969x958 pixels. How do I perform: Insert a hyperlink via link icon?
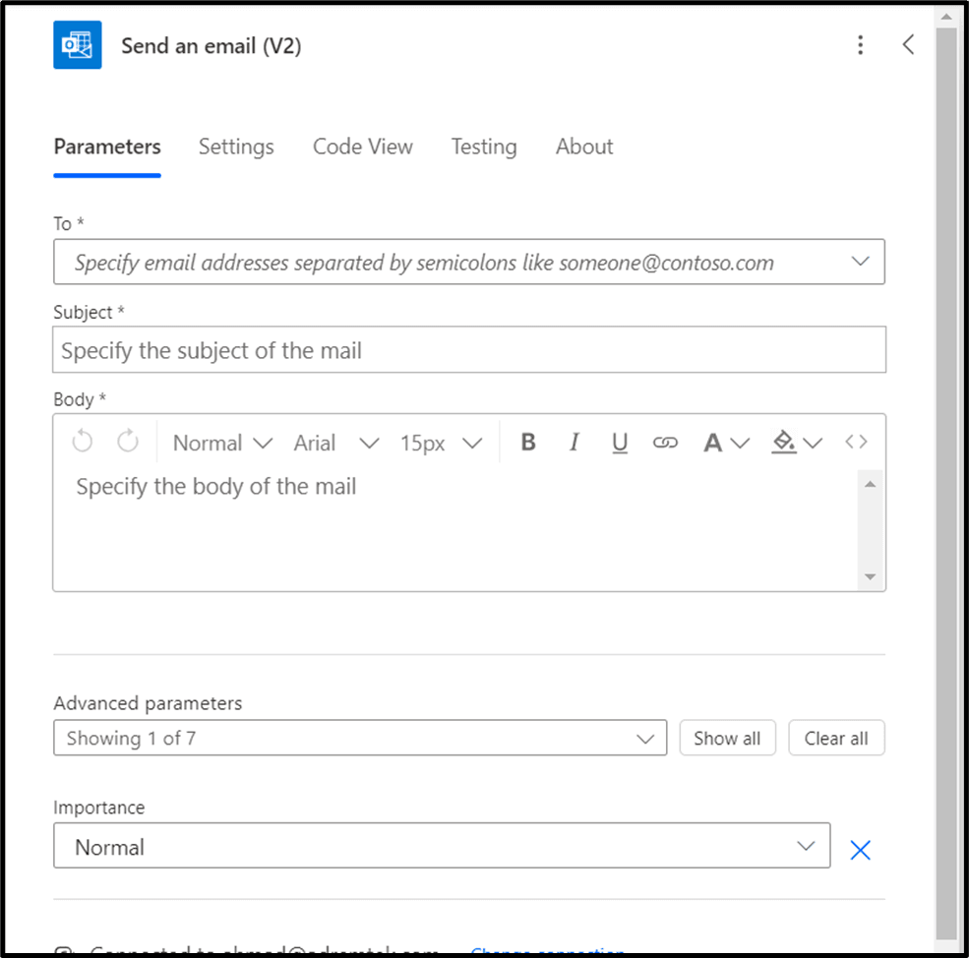[x=665, y=443]
